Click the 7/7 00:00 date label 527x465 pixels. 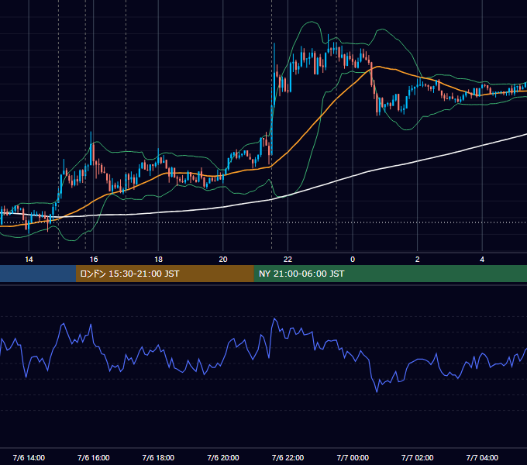click(353, 457)
